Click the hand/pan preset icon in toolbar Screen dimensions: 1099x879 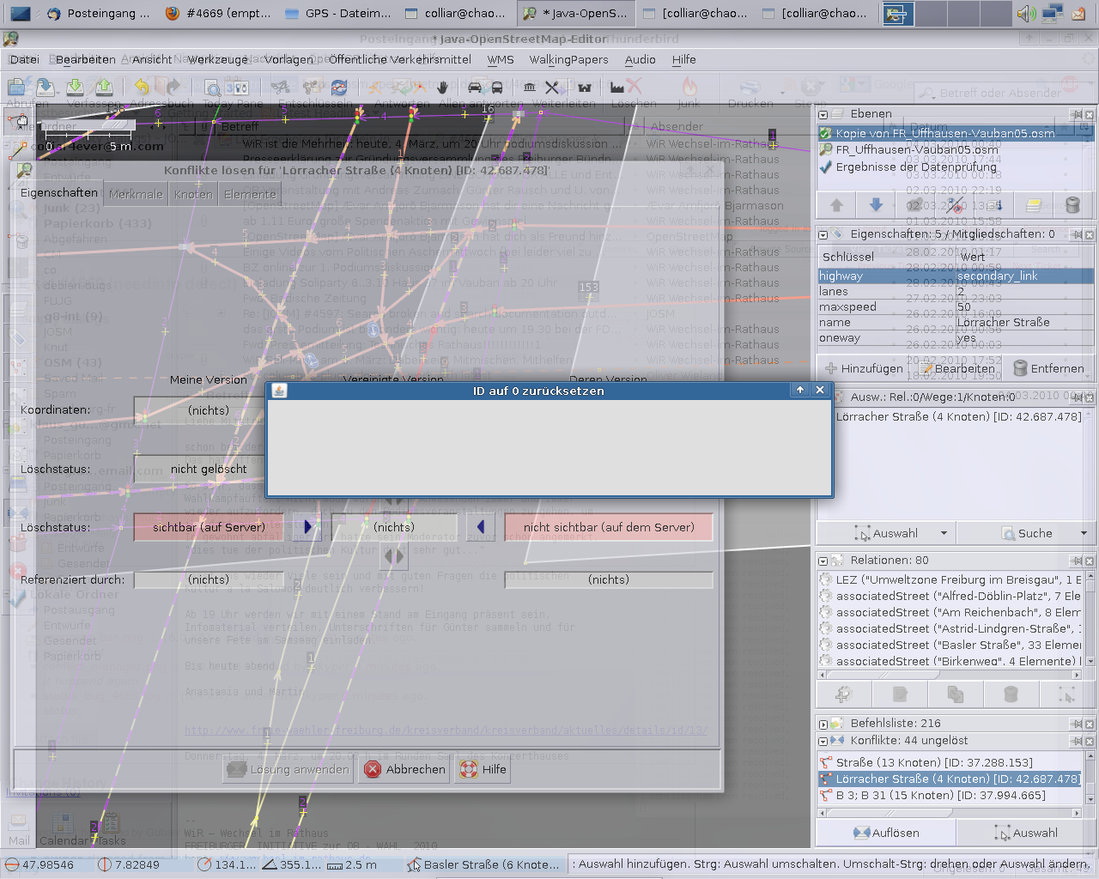pyautogui.click(x=442, y=87)
